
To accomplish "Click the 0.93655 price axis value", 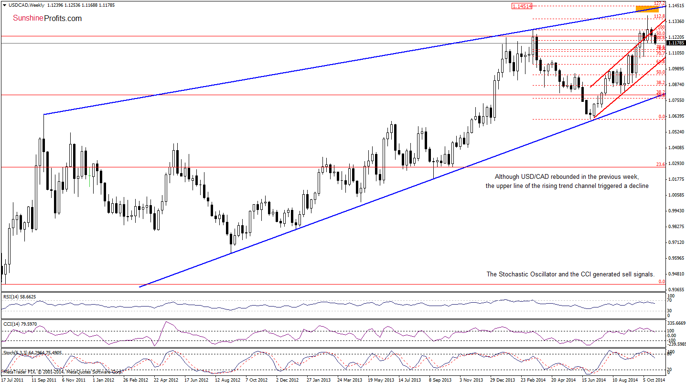I will pos(677,290).
